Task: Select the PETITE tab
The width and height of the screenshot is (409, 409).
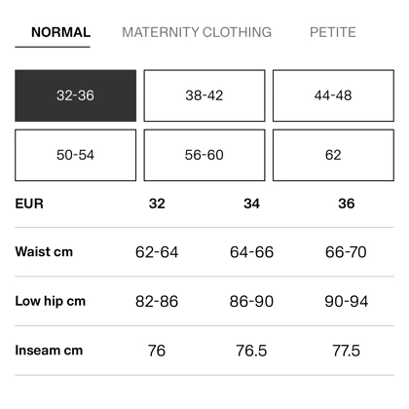Action: point(333,32)
